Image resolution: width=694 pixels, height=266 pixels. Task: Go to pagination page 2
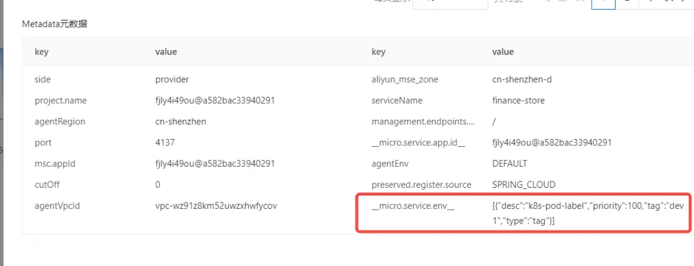point(626,3)
